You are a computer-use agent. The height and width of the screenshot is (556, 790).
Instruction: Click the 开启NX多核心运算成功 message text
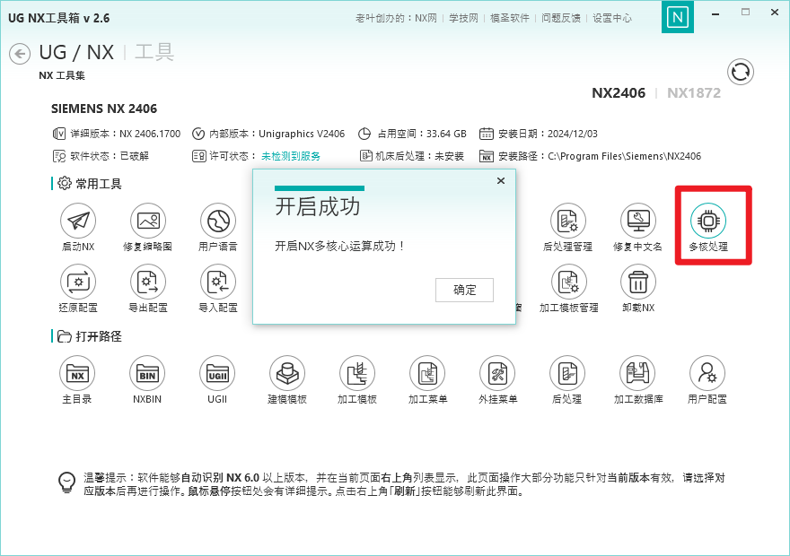click(x=339, y=246)
